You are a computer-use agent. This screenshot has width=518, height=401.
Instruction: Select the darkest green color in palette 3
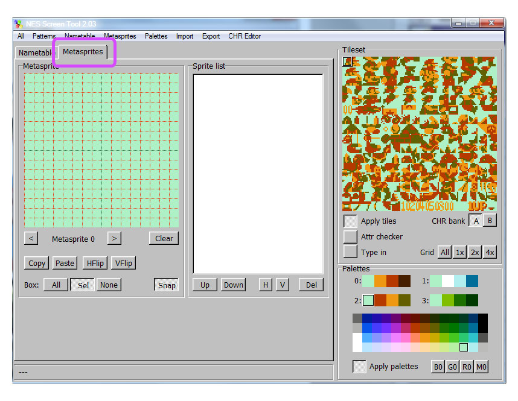[472, 300]
